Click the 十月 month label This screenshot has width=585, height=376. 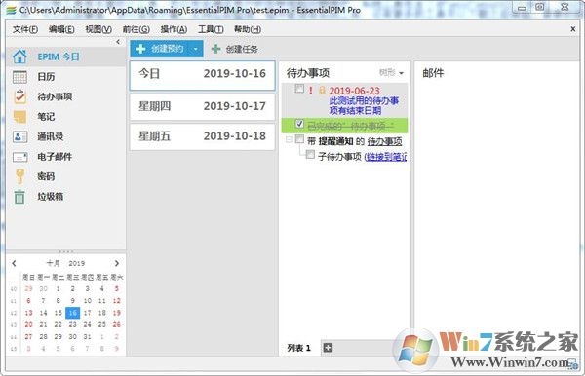click(x=53, y=263)
